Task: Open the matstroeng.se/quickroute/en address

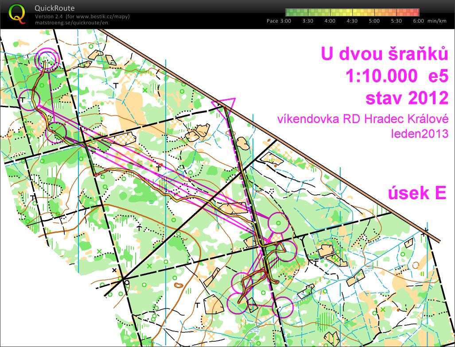Action: [71, 23]
